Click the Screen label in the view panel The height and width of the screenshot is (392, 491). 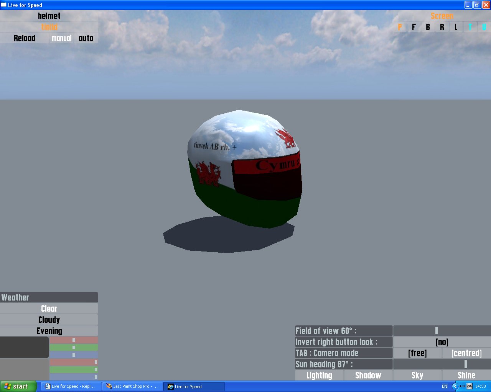pyautogui.click(x=442, y=16)
